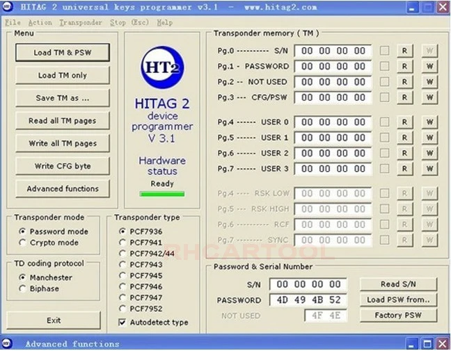Tick the Pg.6 USER 2 checkbox
451x351 pixels.
[x=385, y=153]
